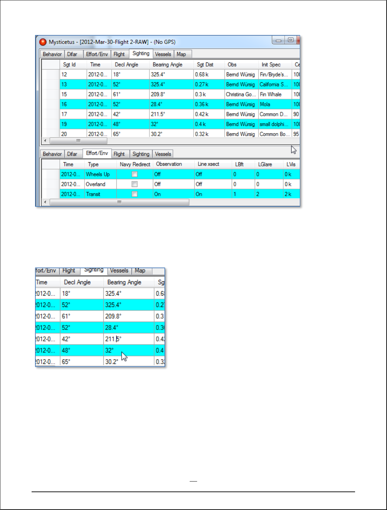This screenshot has height=510, width=387.
Task: Sort by Sgt Dist column header
Action: (x=209, y=64)
